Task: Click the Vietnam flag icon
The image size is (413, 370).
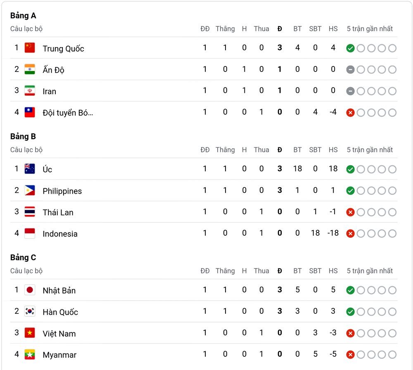Action: tap(30, 333)
